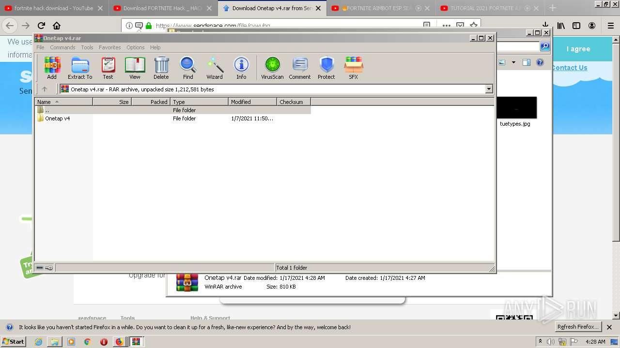Open the View book icon

pos(135,68)
